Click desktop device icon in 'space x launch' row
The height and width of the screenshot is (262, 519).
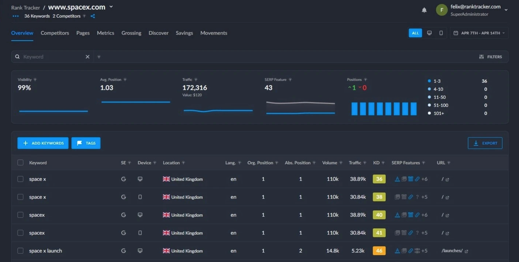click(x=140, y=251)
